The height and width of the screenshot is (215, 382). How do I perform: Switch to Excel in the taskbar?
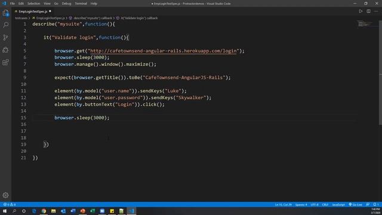point(93,211)
